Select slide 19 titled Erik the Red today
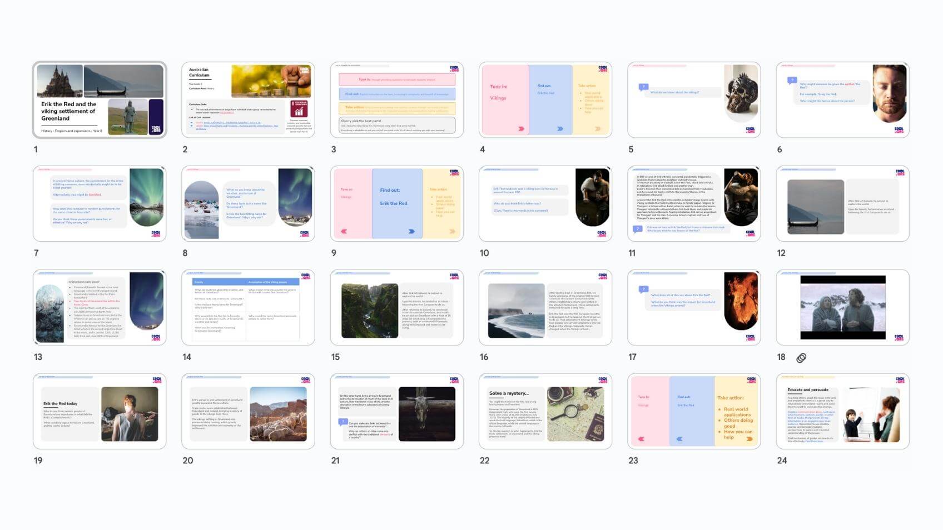Screen dimensions: 943x530 pyautogui.click(x=100, y=411)
